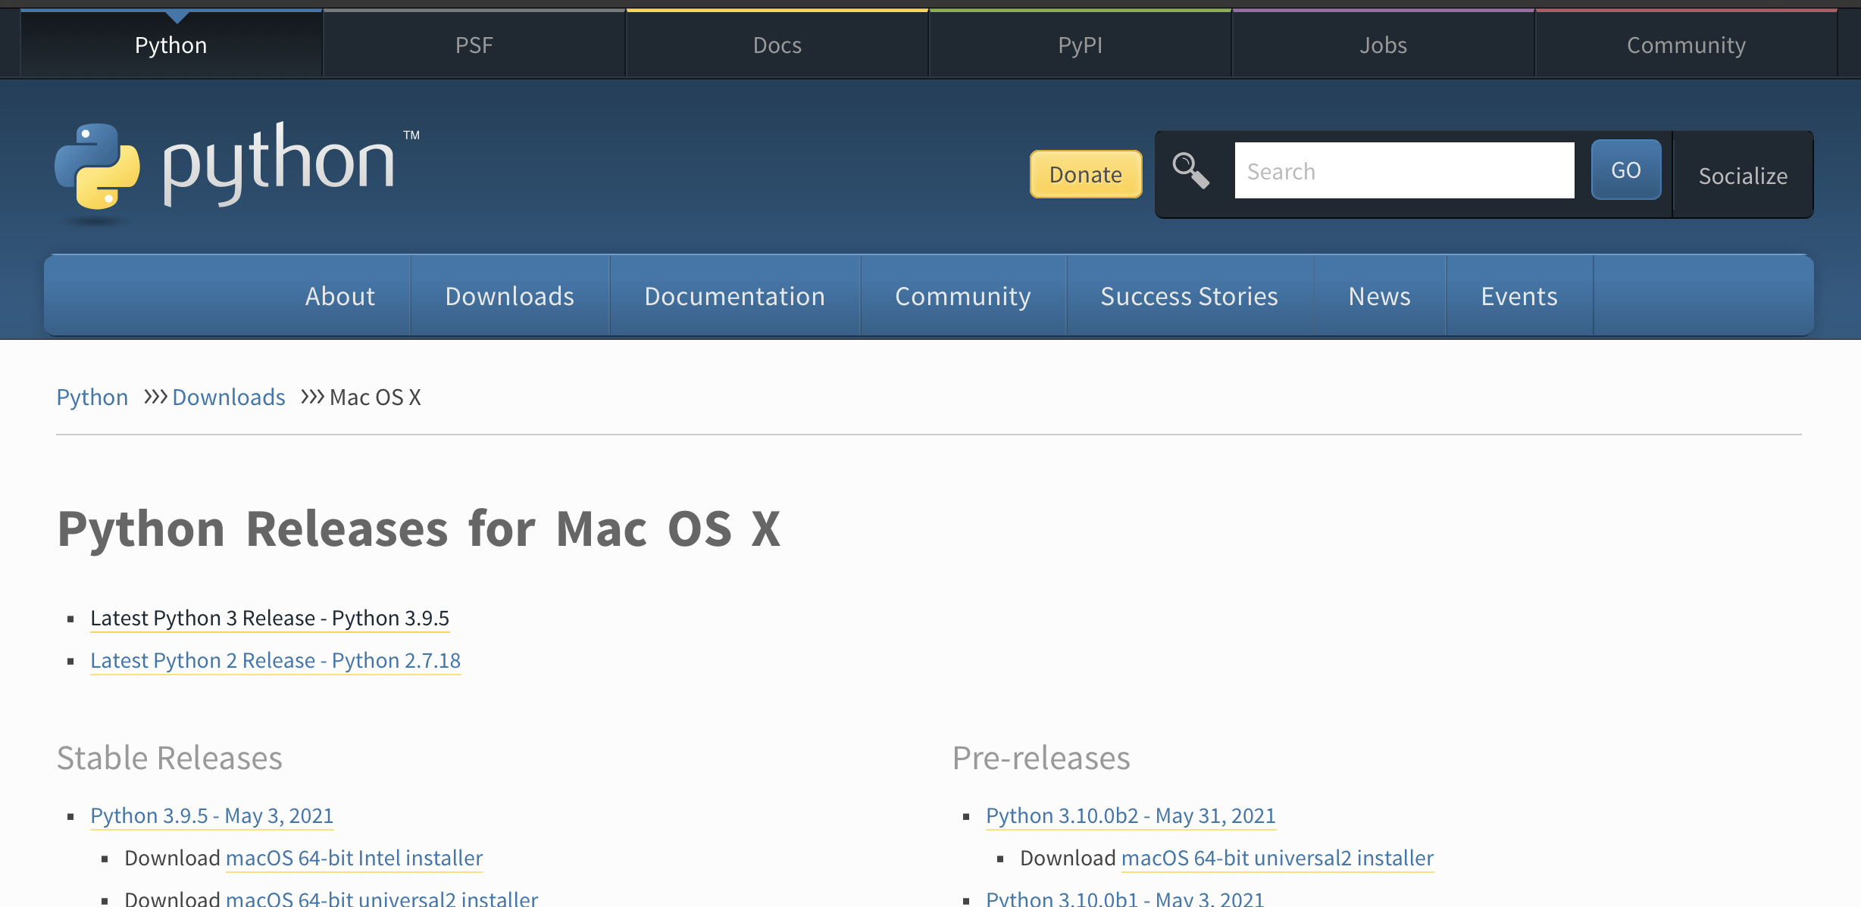Switch to the PSF top tab
This screenshot has width=1861, height=907.
click(x=474, y=45)
